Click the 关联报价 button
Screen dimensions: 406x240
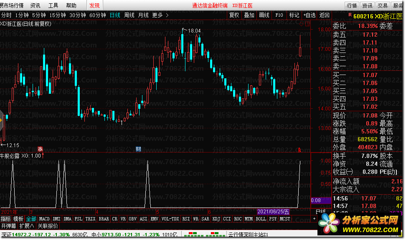(48, 226)
